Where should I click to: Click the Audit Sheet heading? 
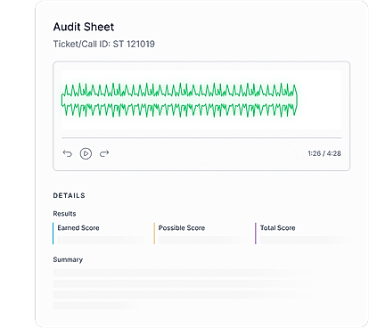pos(84,27)
